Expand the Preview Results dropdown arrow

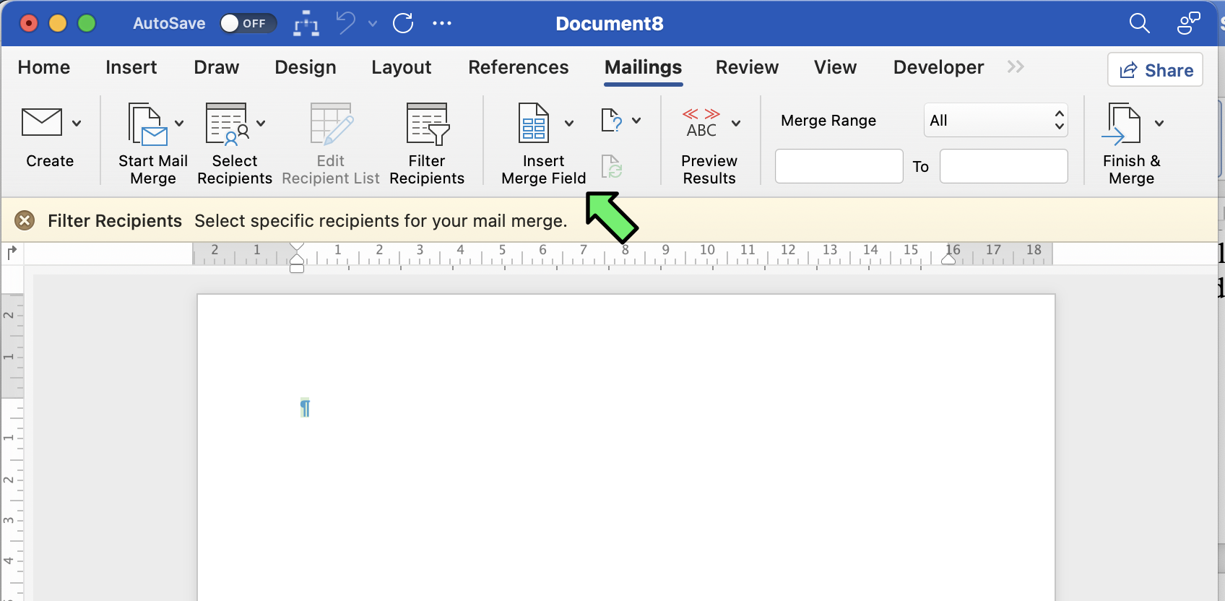[736, 123]
